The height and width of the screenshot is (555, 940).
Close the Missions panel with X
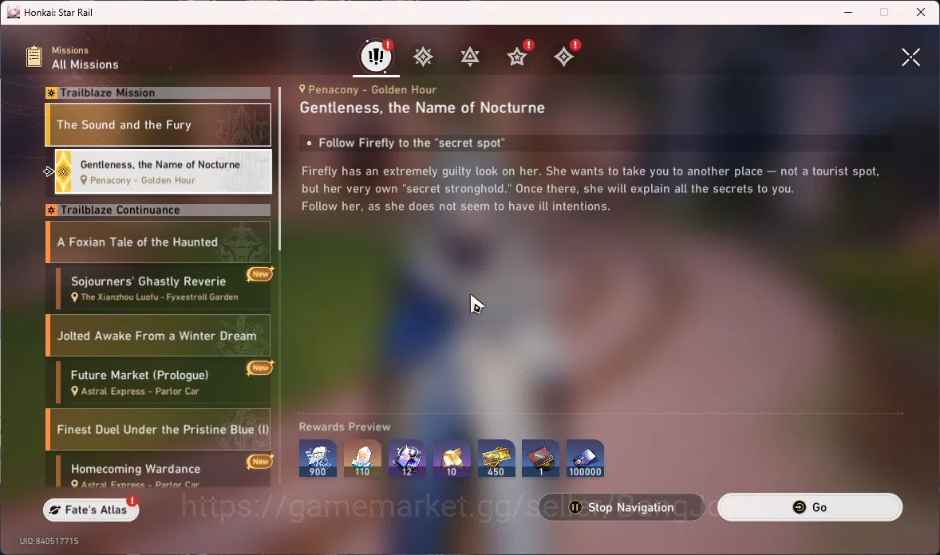[x=910, y=57]
